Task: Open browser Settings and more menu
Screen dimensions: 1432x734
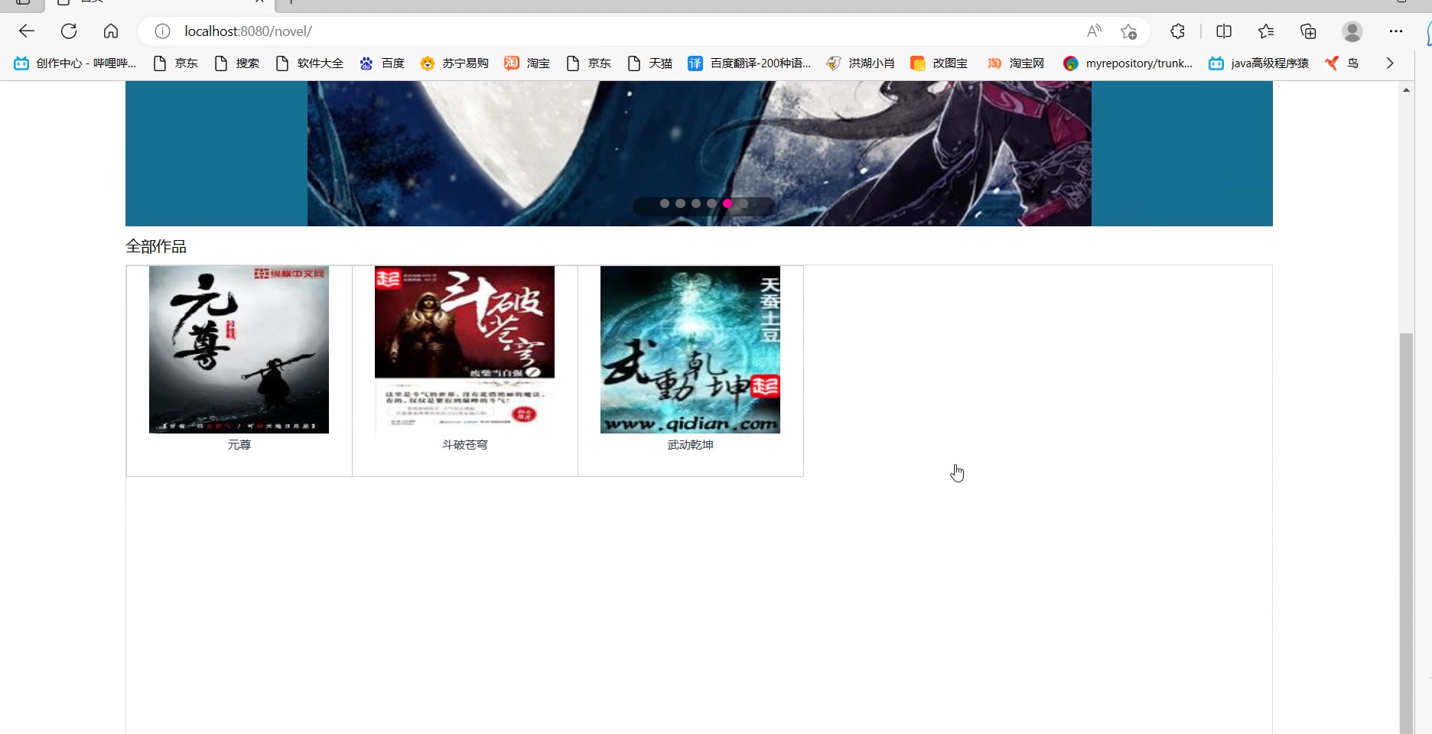Action: click(1396, 31)
